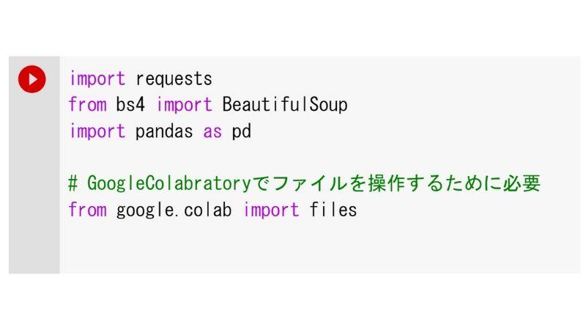Click the blank line above the comment
This screenshot has width=586, height=330.
click(320, 157)
